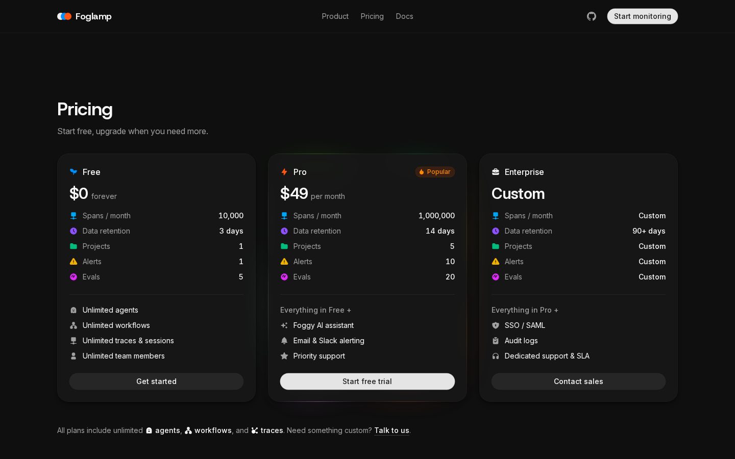This screenshot has height=459, width=735.
Task: Click the Email & Slack alerting text
Action: pos(329,341)
